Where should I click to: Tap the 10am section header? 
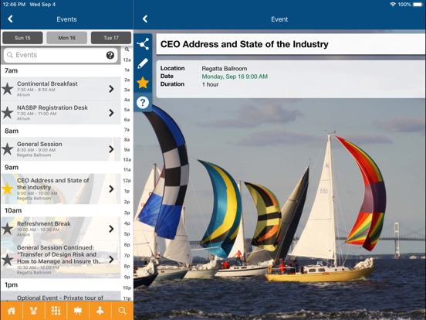[x=13, y=210]
